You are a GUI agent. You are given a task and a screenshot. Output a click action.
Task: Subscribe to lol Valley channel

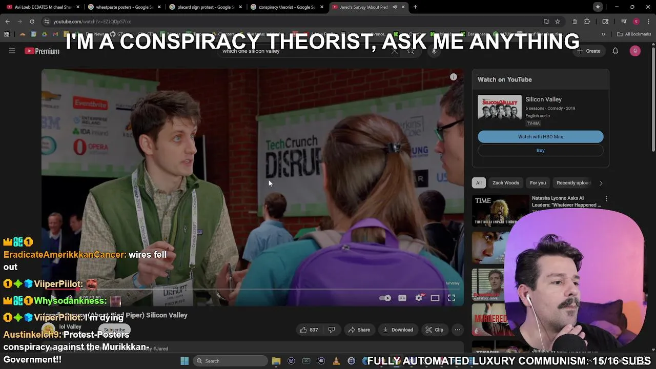pyautogui.click(x=114, y=330)
